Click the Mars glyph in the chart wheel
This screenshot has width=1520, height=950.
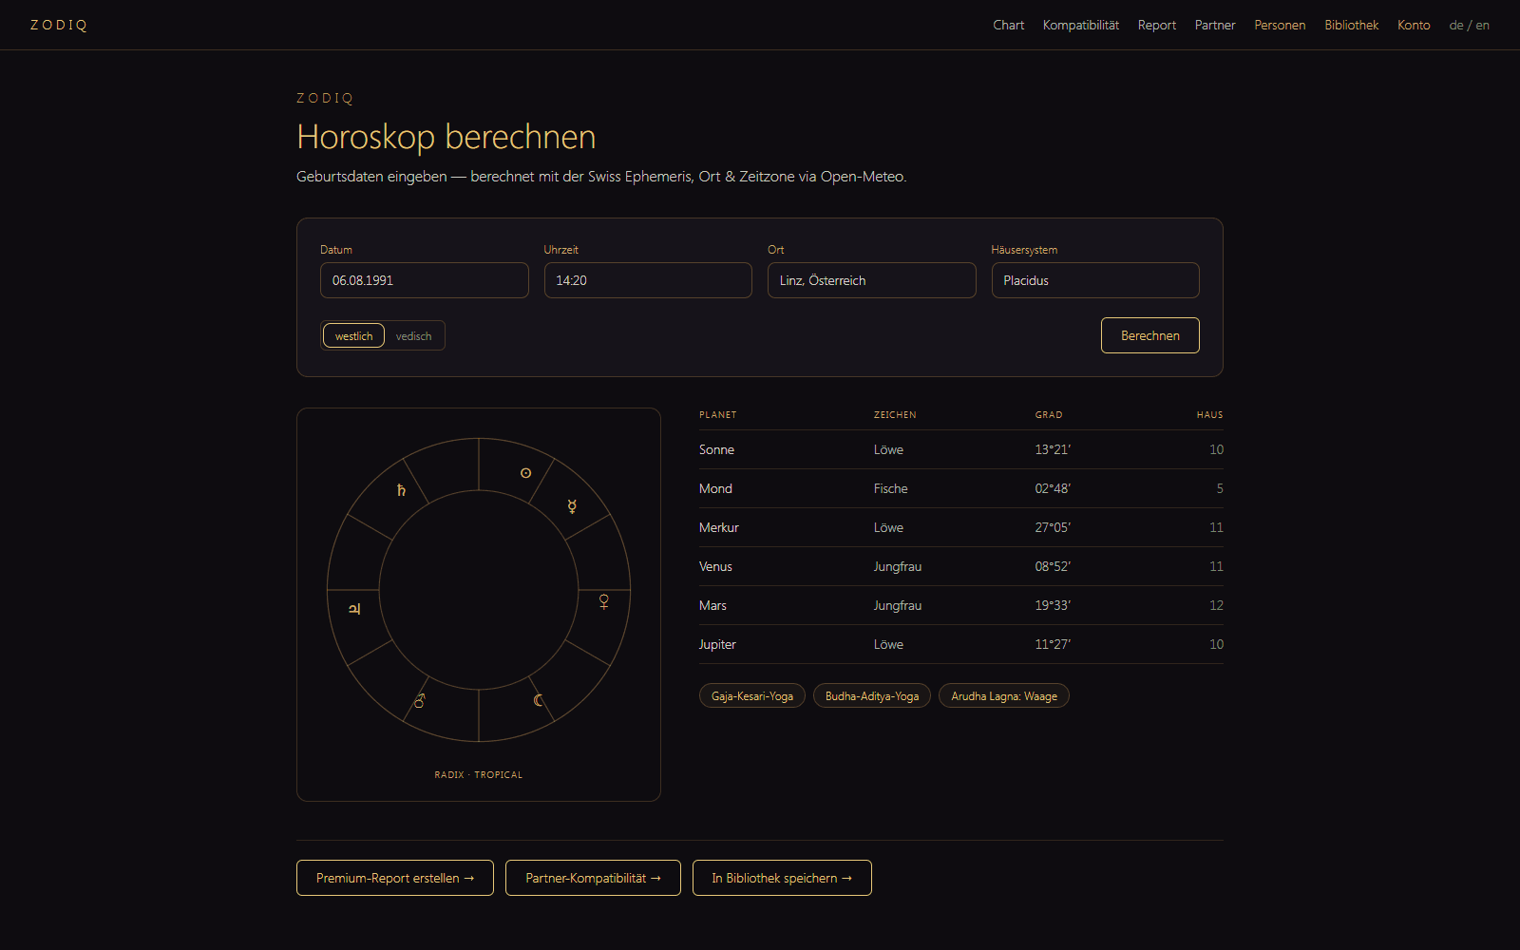pyautogui.click(x=419, y=701)
